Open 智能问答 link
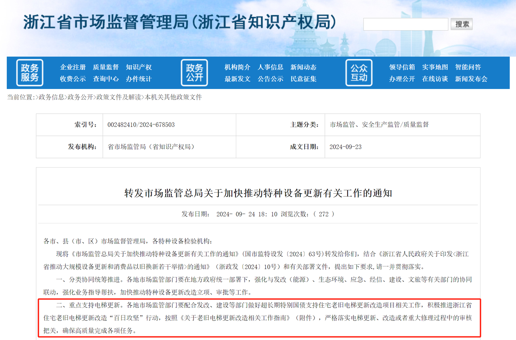 (x=468, y=67)
